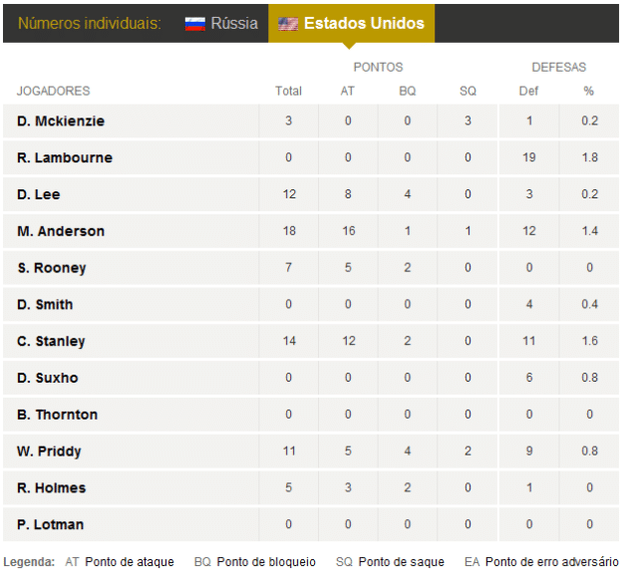Switch to the Rússia tab
628x578 pixels.
(221, 23)
